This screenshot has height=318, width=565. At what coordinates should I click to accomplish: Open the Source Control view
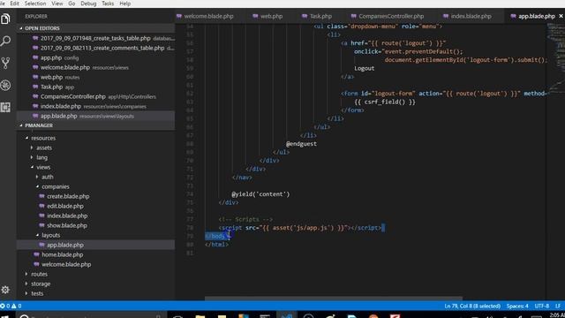pos(5,63)
